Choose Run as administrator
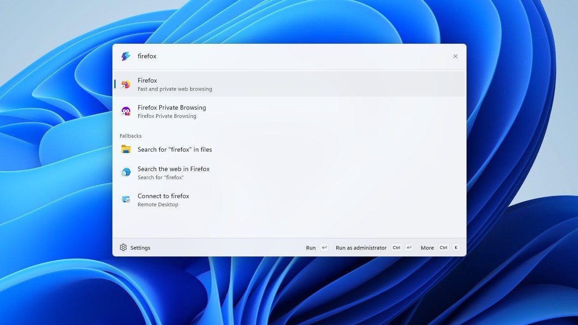 point(374,247)
